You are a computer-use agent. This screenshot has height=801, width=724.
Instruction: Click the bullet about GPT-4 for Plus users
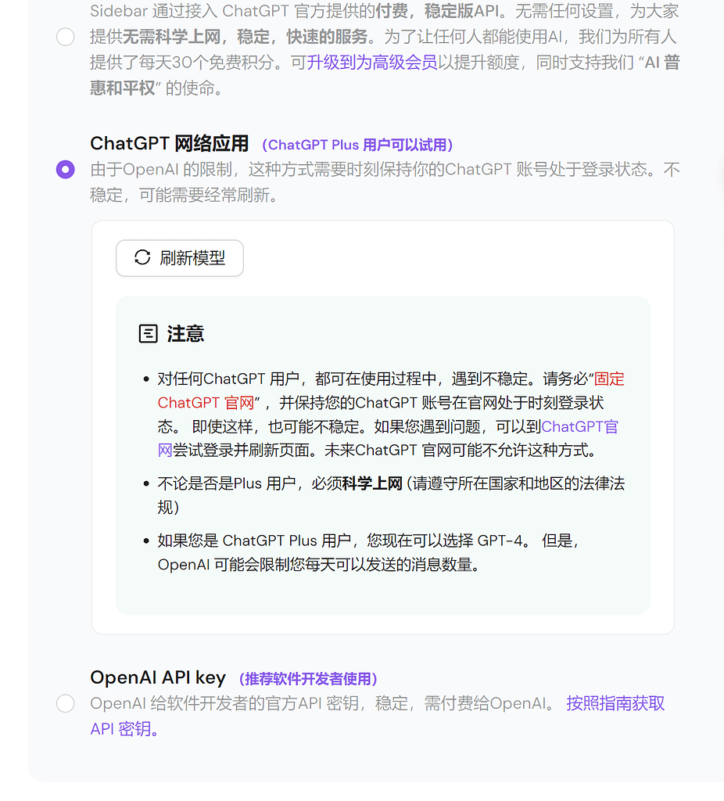[368, 552]
